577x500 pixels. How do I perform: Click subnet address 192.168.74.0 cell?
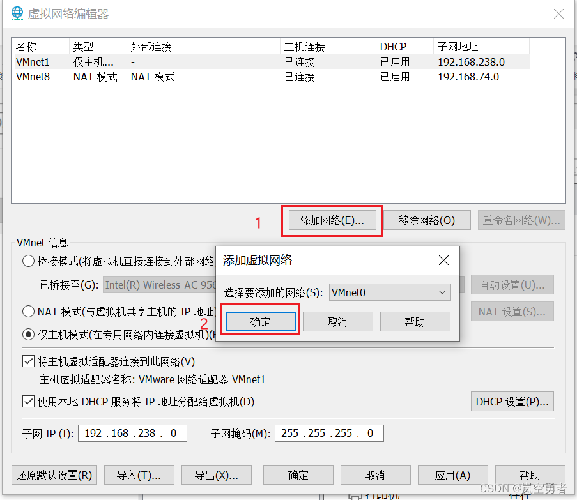pos(468,77)
